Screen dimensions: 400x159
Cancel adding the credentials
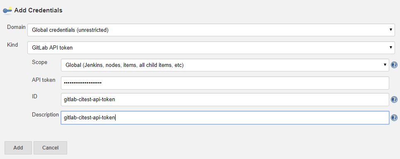tap(50, 148)
